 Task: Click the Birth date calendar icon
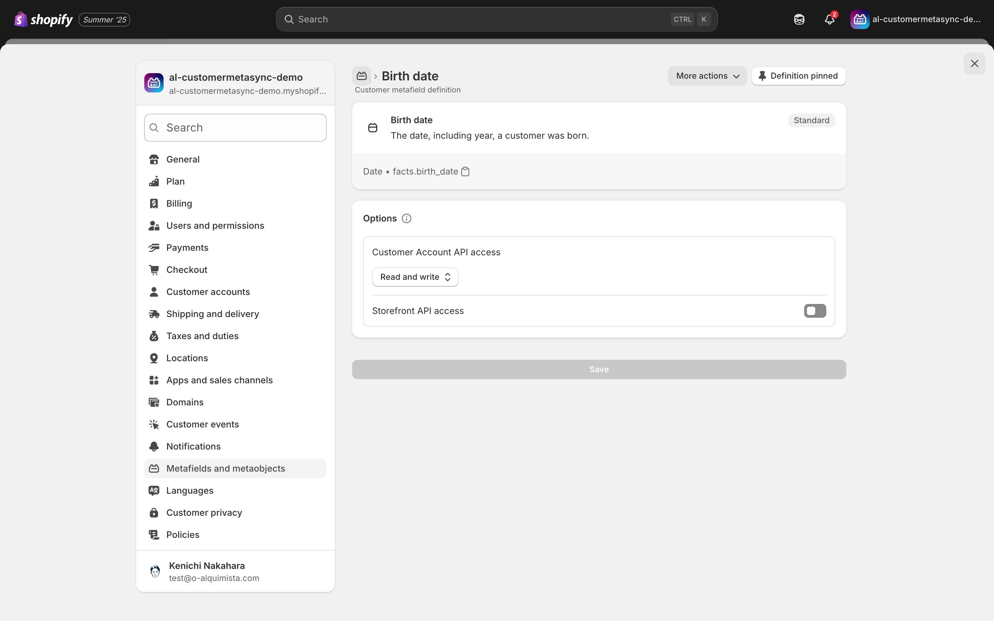click(x=372, y=128)
